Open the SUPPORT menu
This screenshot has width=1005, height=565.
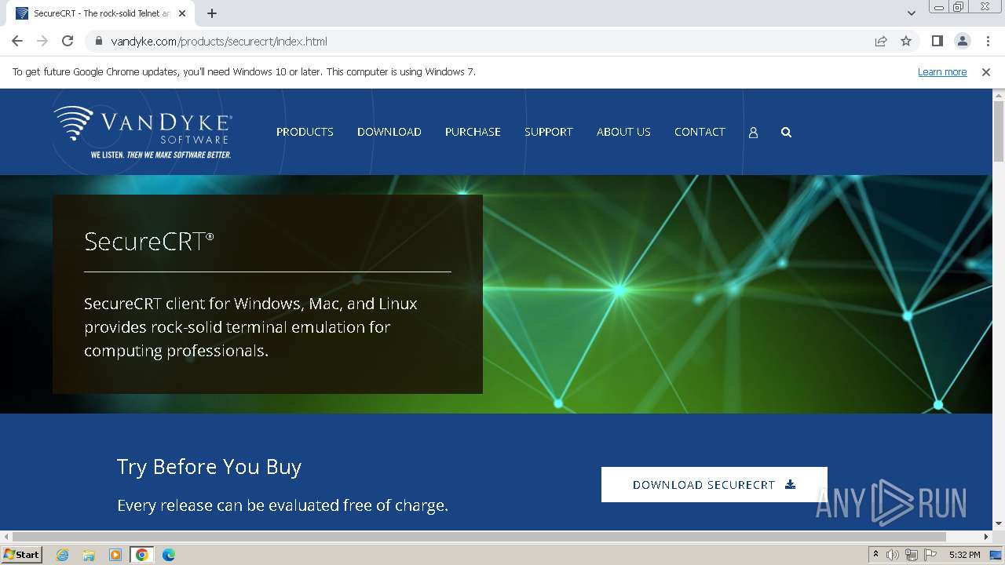coord(549,132)
